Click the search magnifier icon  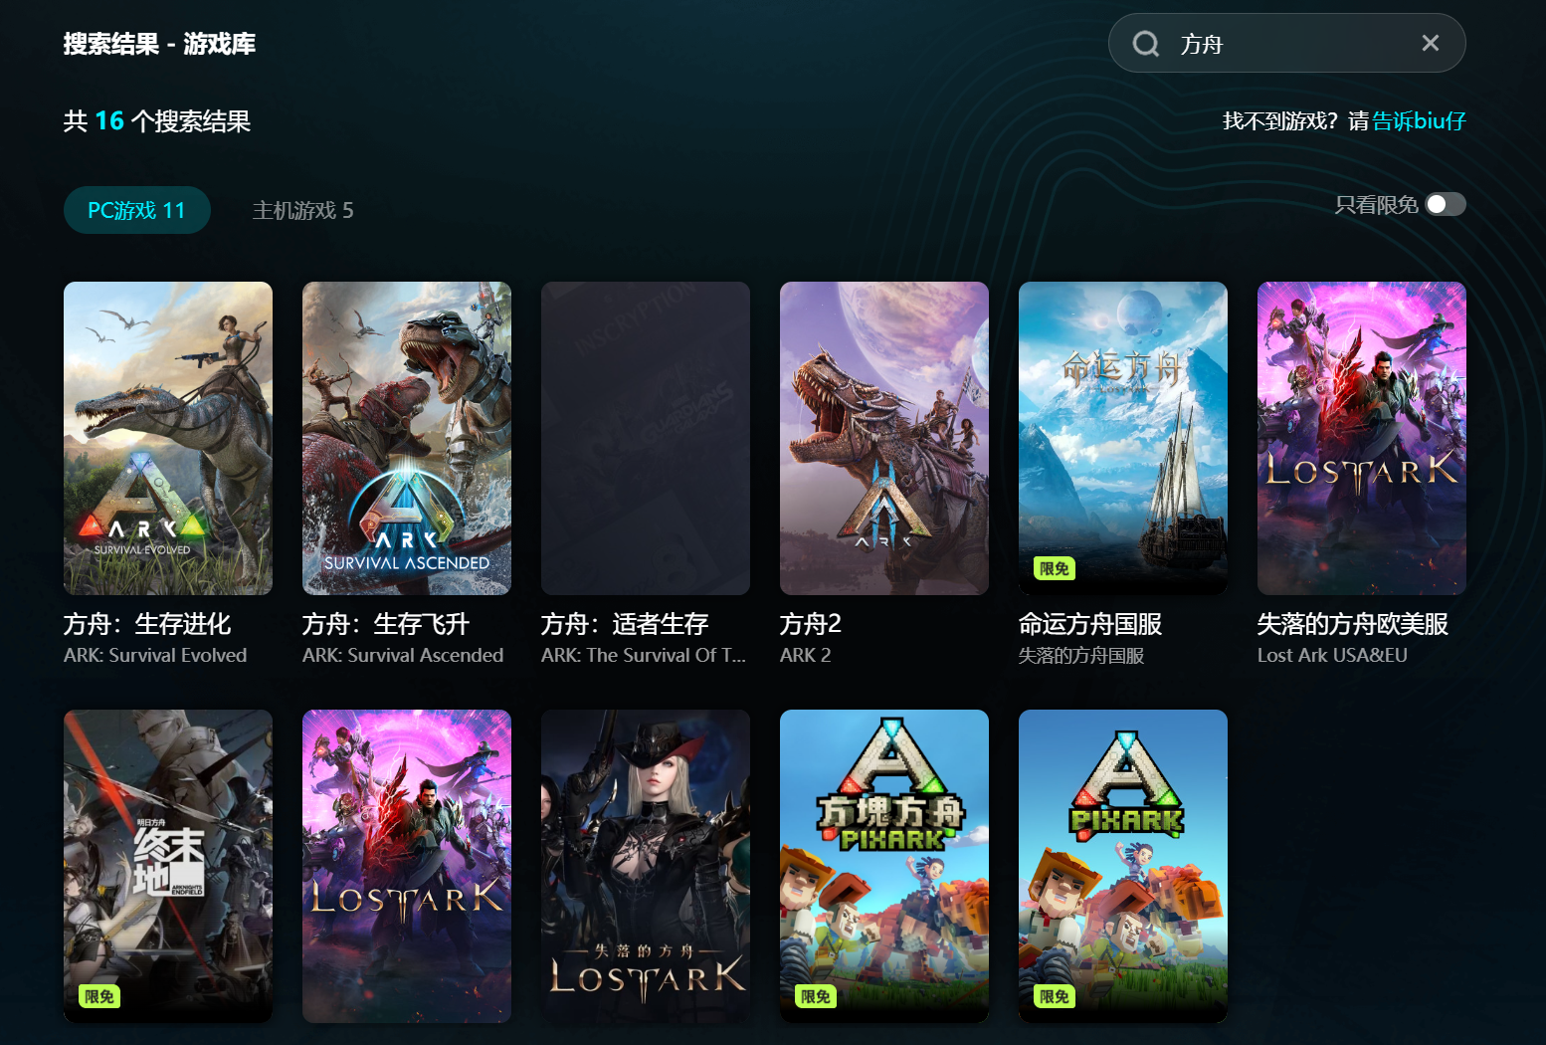[1146, 44]
